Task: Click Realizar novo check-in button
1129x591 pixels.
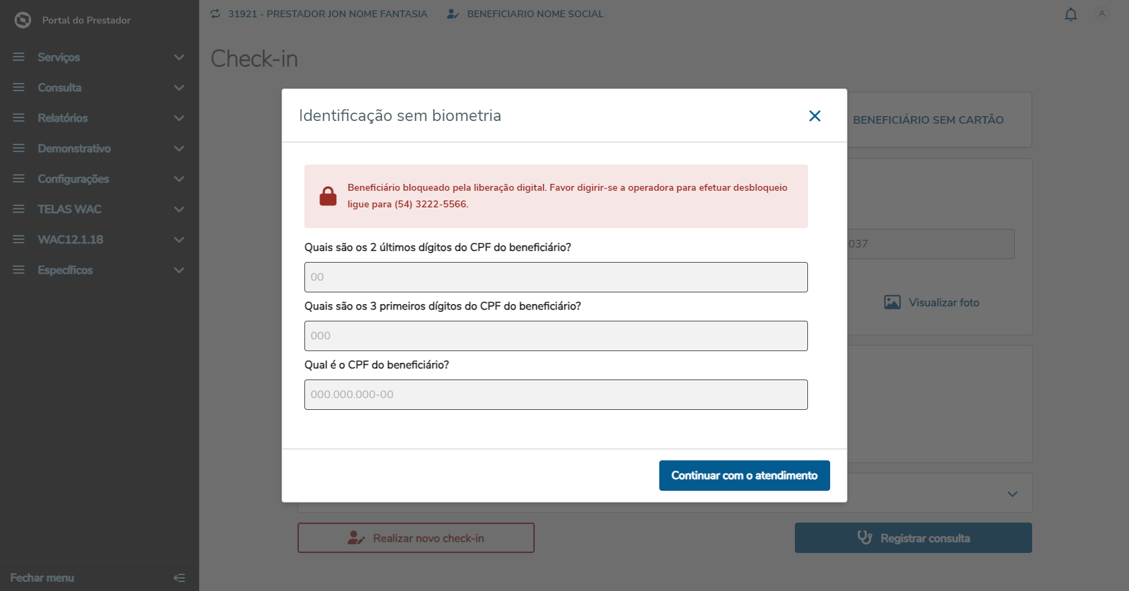Action: tap(416, 538)
